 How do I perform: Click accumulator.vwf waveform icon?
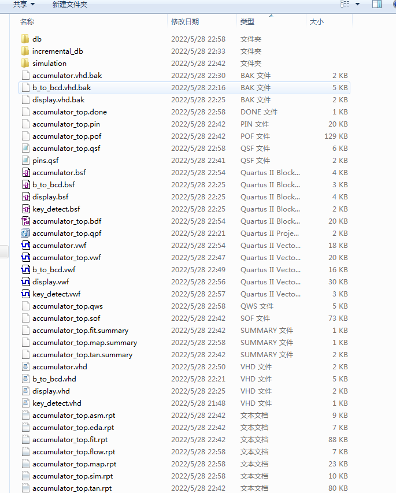pos(25,246)
